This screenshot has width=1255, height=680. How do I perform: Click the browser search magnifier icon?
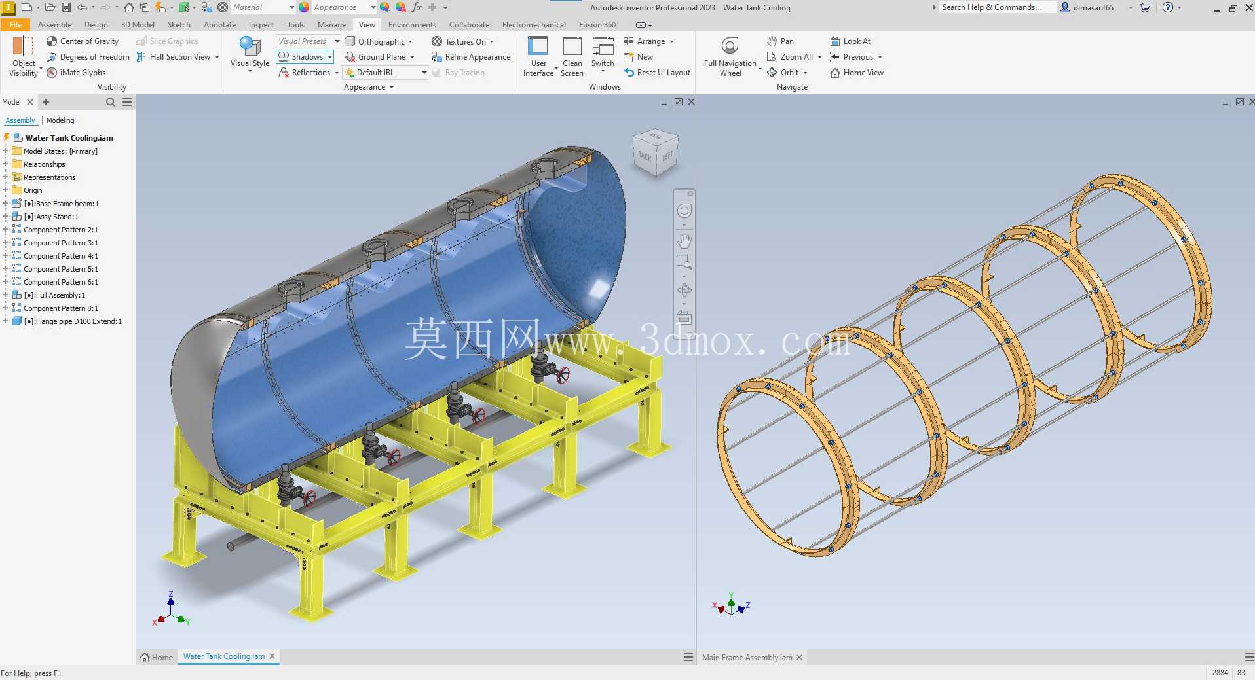click(x=111, y=102)
